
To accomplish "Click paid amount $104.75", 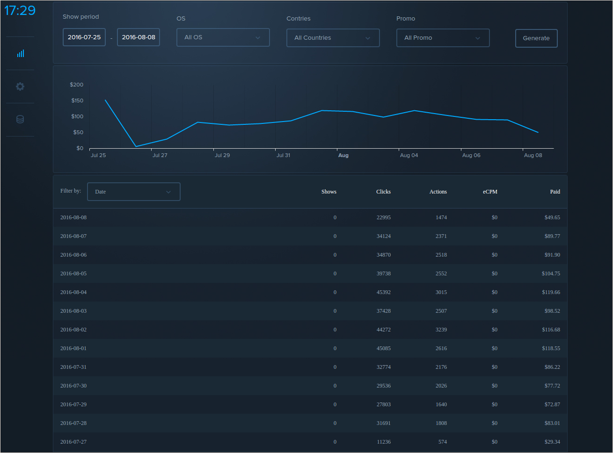I will pyautogui.click(x=551, y=273).
